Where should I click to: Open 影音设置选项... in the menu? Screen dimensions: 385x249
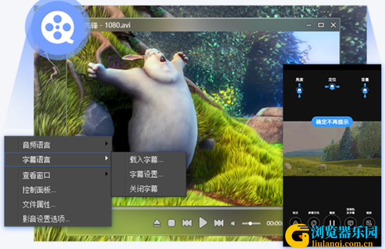[x=58, y=219]
